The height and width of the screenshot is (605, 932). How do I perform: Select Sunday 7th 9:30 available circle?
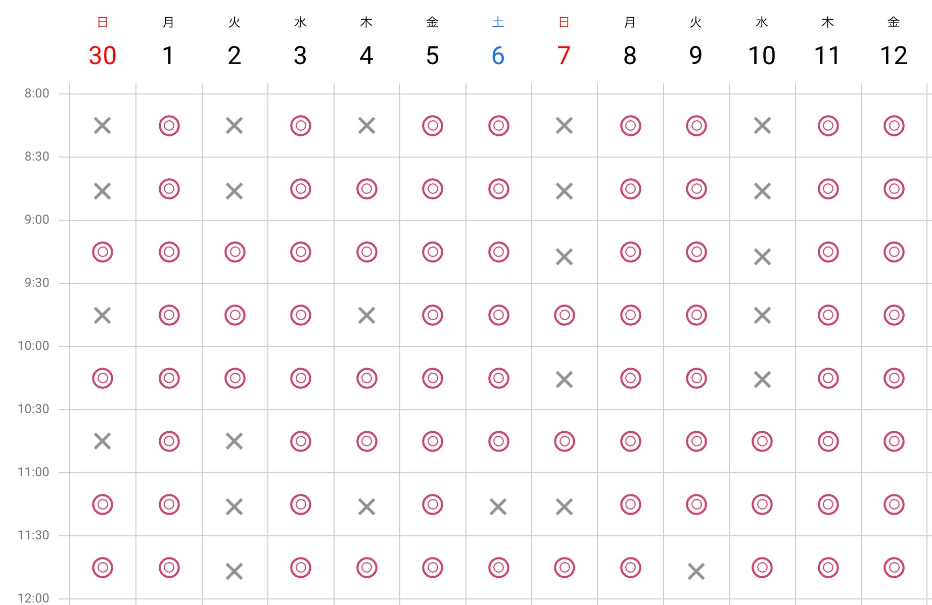564,315
